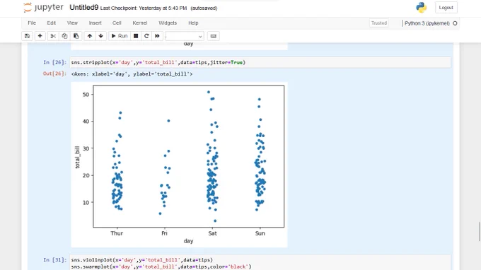Open the Edit menu
Screen dimensions: 481x270
point(51,23)
